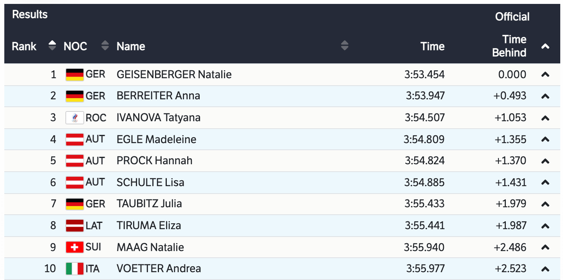Click the Austria flag next to EGLE Madeleine
563x280 pixels.
click(x=74, y=139)
